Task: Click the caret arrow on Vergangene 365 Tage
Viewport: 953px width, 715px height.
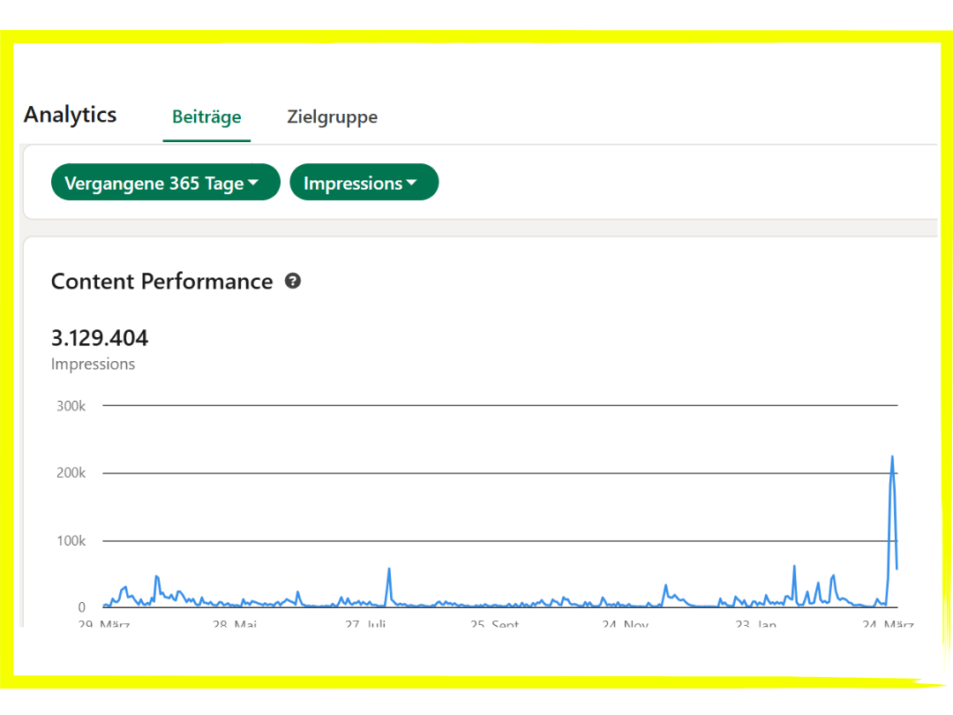Action: (x=253, y=183)
